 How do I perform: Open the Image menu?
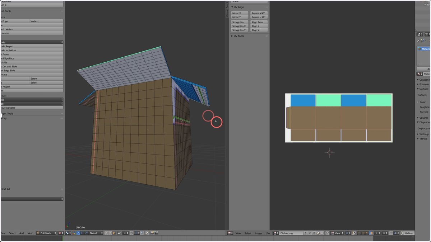coord(258,233)
